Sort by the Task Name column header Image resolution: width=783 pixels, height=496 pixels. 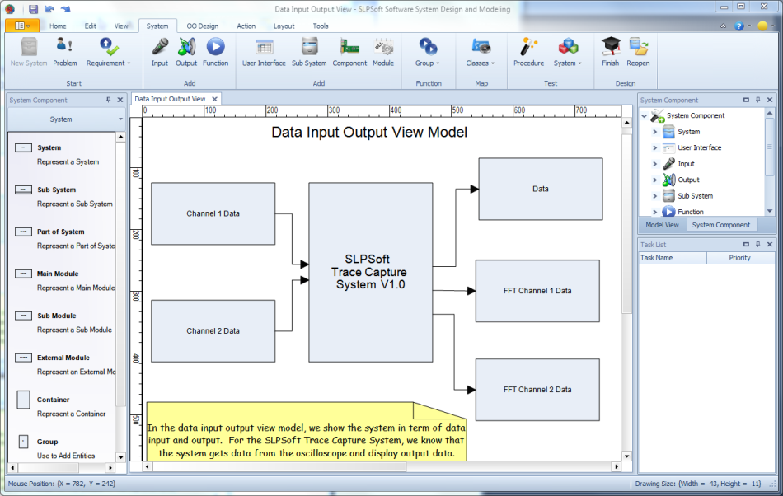point(673,258)
